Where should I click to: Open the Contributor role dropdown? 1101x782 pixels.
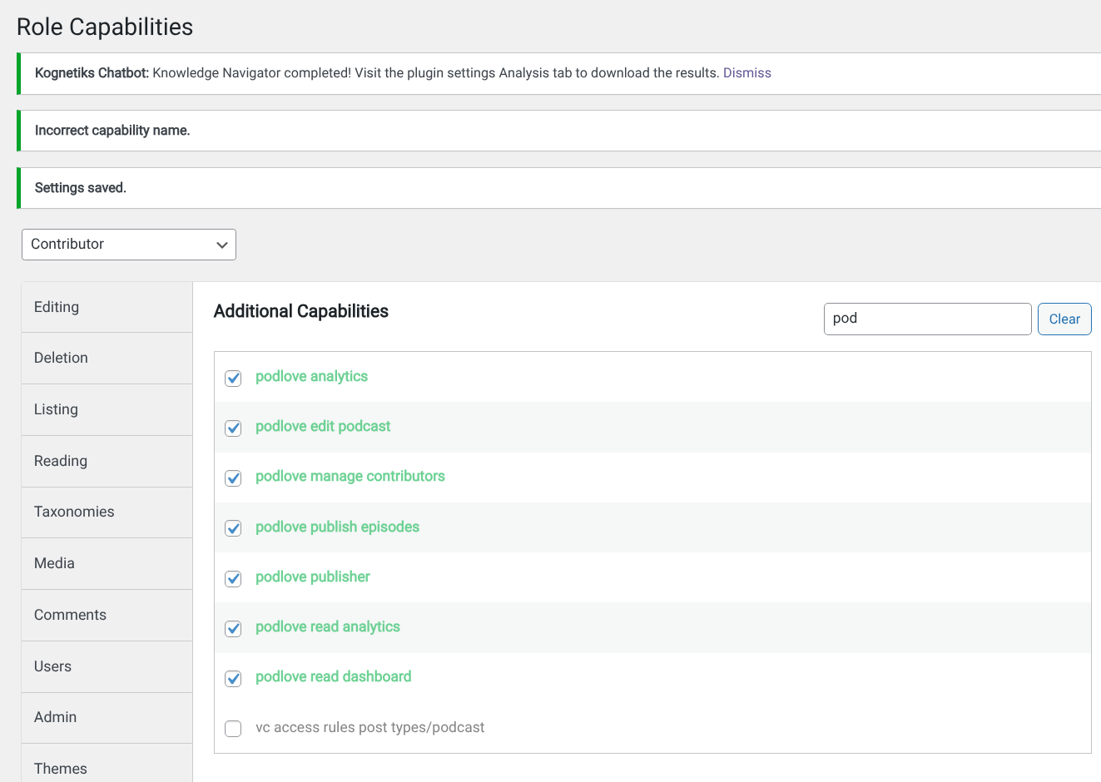129,245
